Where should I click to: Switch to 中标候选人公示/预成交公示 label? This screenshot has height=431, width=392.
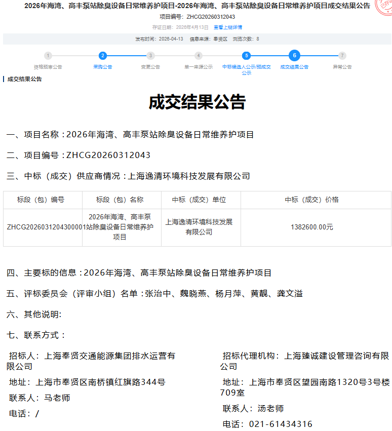246,69
